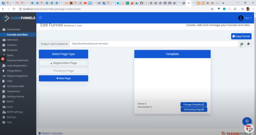
Task: Select the Thankyou Page type
Action: coord(63,71)
